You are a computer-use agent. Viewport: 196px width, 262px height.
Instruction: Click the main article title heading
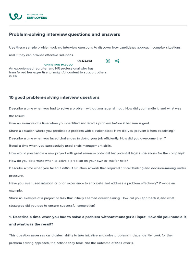(x=65, y=34)
